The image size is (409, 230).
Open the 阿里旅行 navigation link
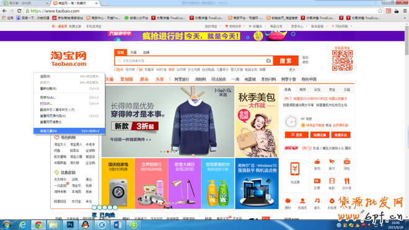[182, 79]
